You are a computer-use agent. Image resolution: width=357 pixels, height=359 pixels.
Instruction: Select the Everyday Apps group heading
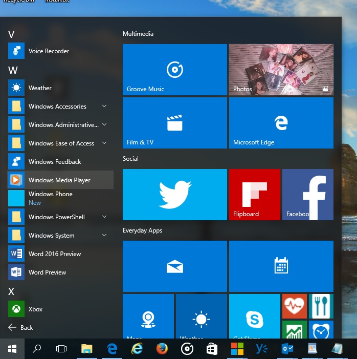click(x=143, y=230)
